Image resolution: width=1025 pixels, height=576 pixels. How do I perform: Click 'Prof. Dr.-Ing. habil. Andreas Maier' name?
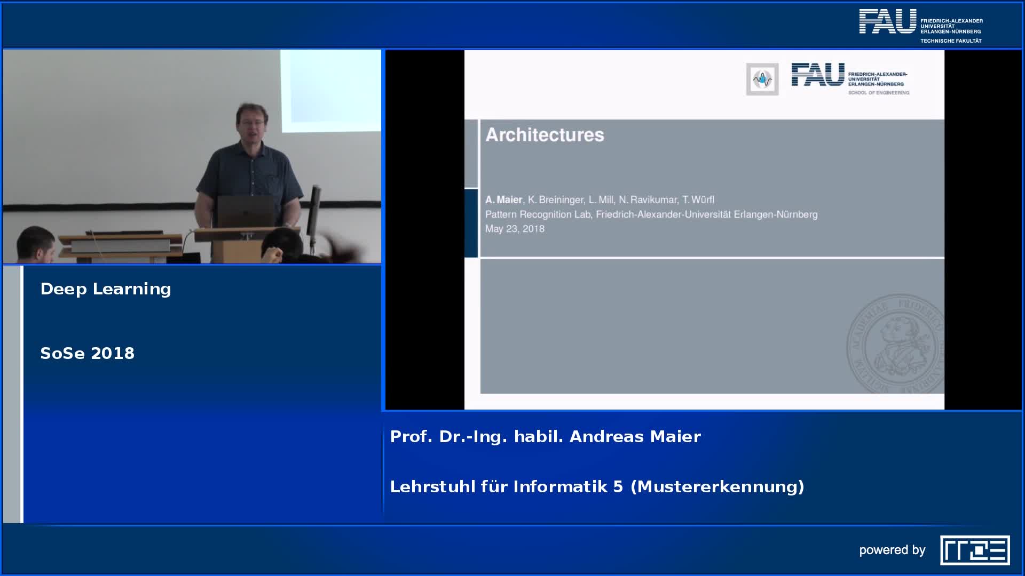[x=545, y=436]
